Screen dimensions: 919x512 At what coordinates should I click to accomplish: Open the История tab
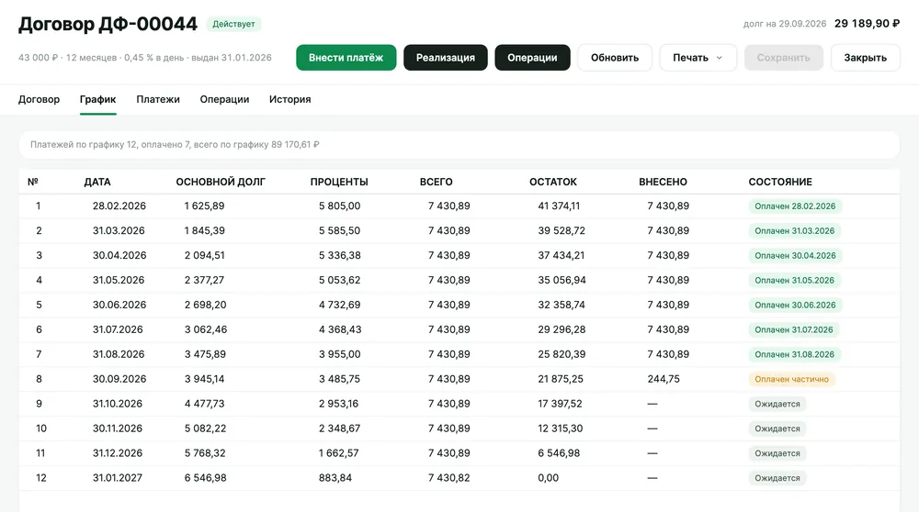[290, 99]
